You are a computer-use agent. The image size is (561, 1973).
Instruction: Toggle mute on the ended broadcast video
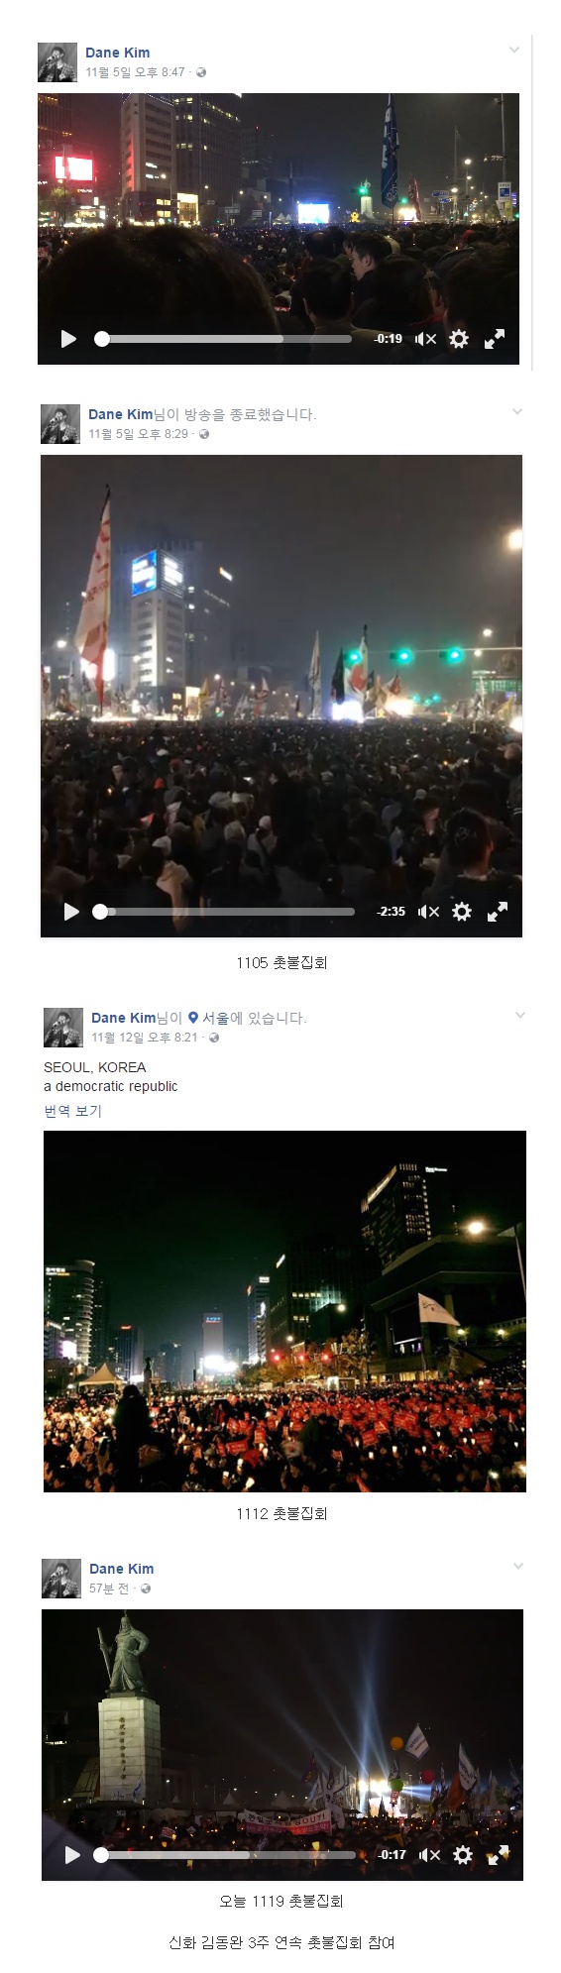coord(429,912)
